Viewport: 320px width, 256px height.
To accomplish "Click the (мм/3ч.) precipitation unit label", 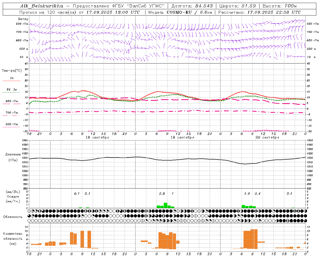I will (x=13, y=192).
